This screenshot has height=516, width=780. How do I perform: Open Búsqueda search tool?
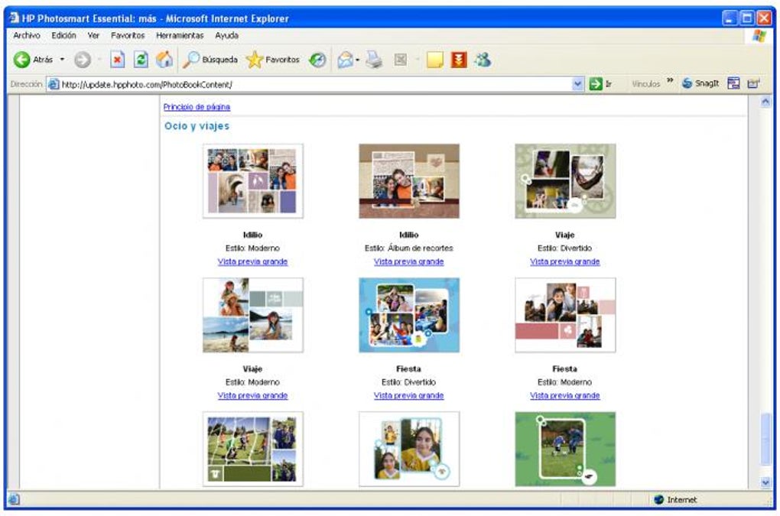tap(210, 60)
